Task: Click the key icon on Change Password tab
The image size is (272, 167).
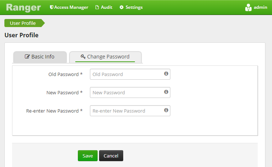Action: click(x=83, y=57)
